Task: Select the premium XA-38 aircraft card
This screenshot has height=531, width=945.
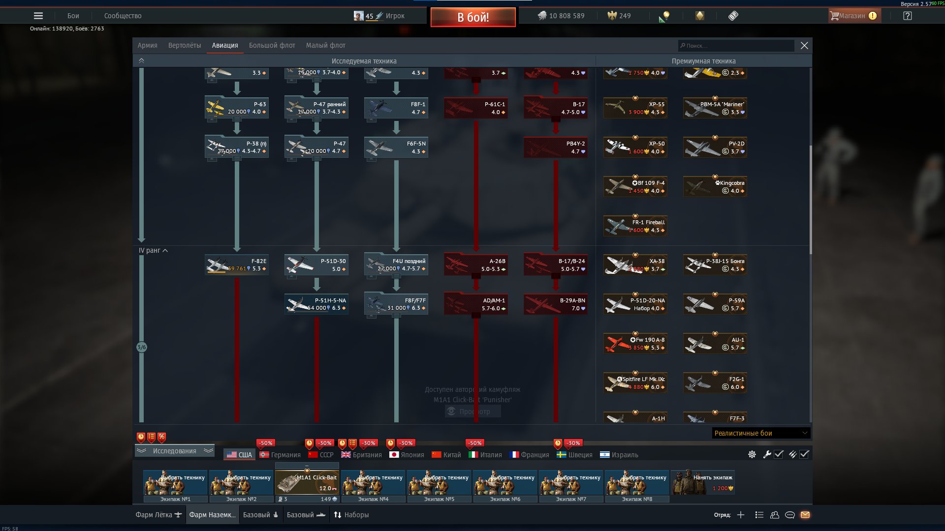Action: (635, 265)
